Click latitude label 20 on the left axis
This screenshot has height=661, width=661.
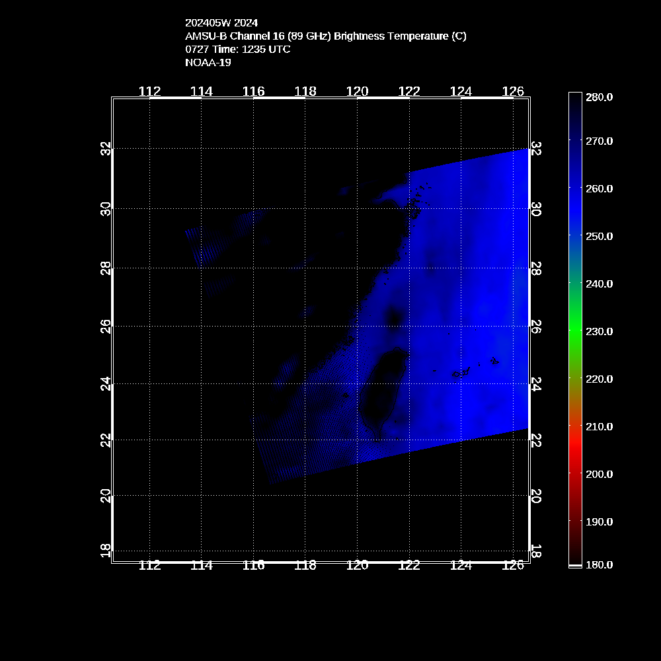(x=105, y=496)
